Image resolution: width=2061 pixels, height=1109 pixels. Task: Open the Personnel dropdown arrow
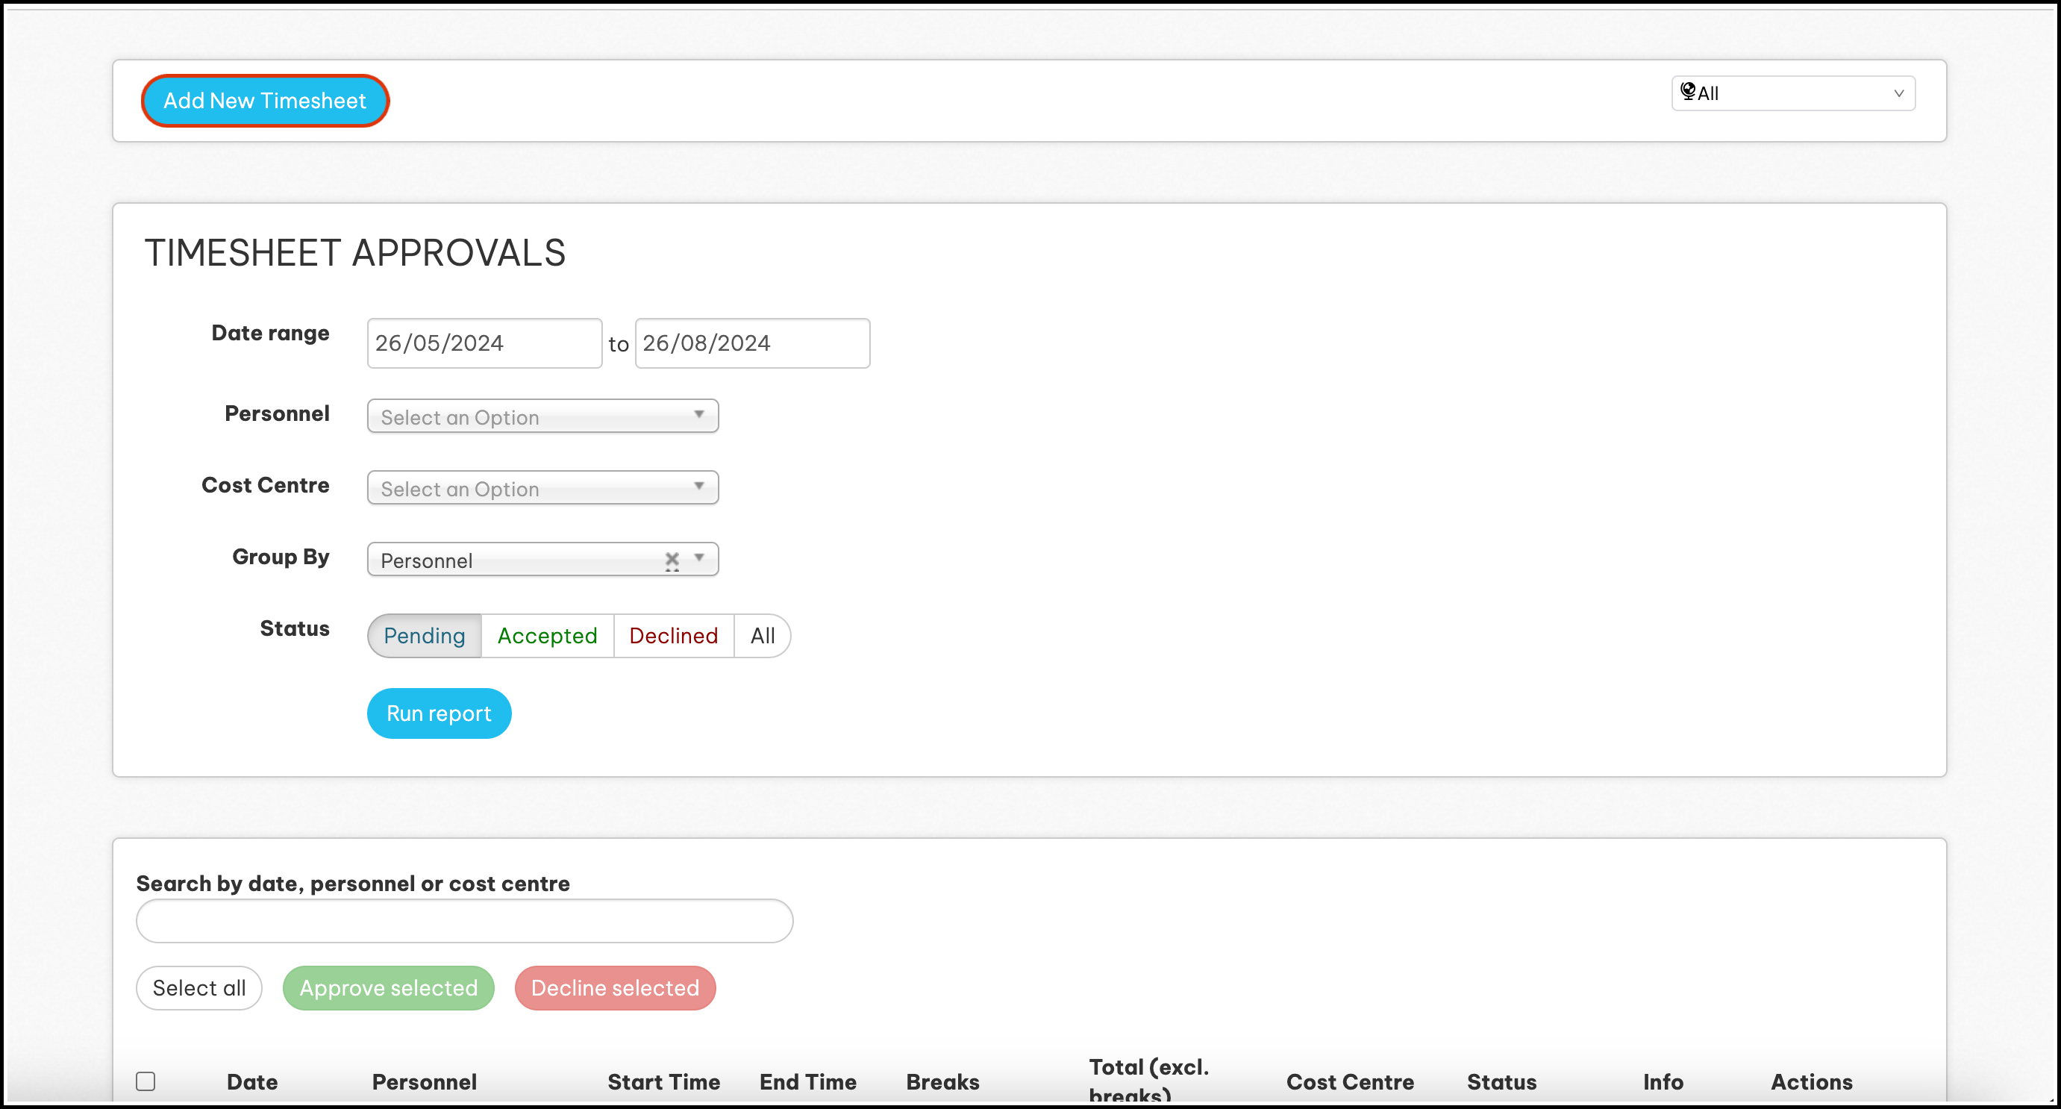(698, 414)
